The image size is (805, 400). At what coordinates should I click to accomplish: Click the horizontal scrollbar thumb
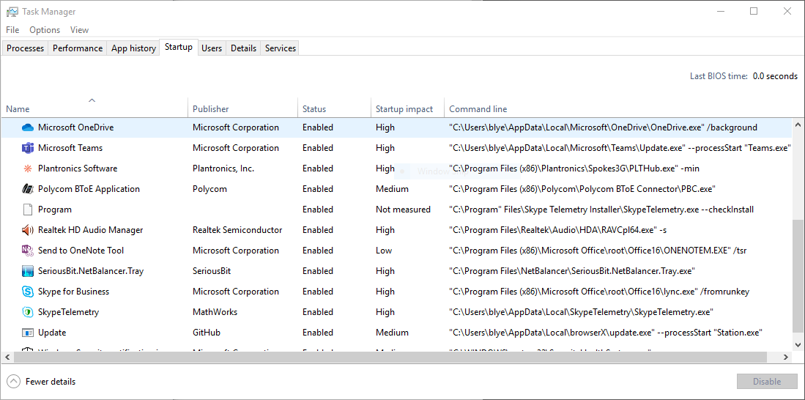tap(390, 357)
